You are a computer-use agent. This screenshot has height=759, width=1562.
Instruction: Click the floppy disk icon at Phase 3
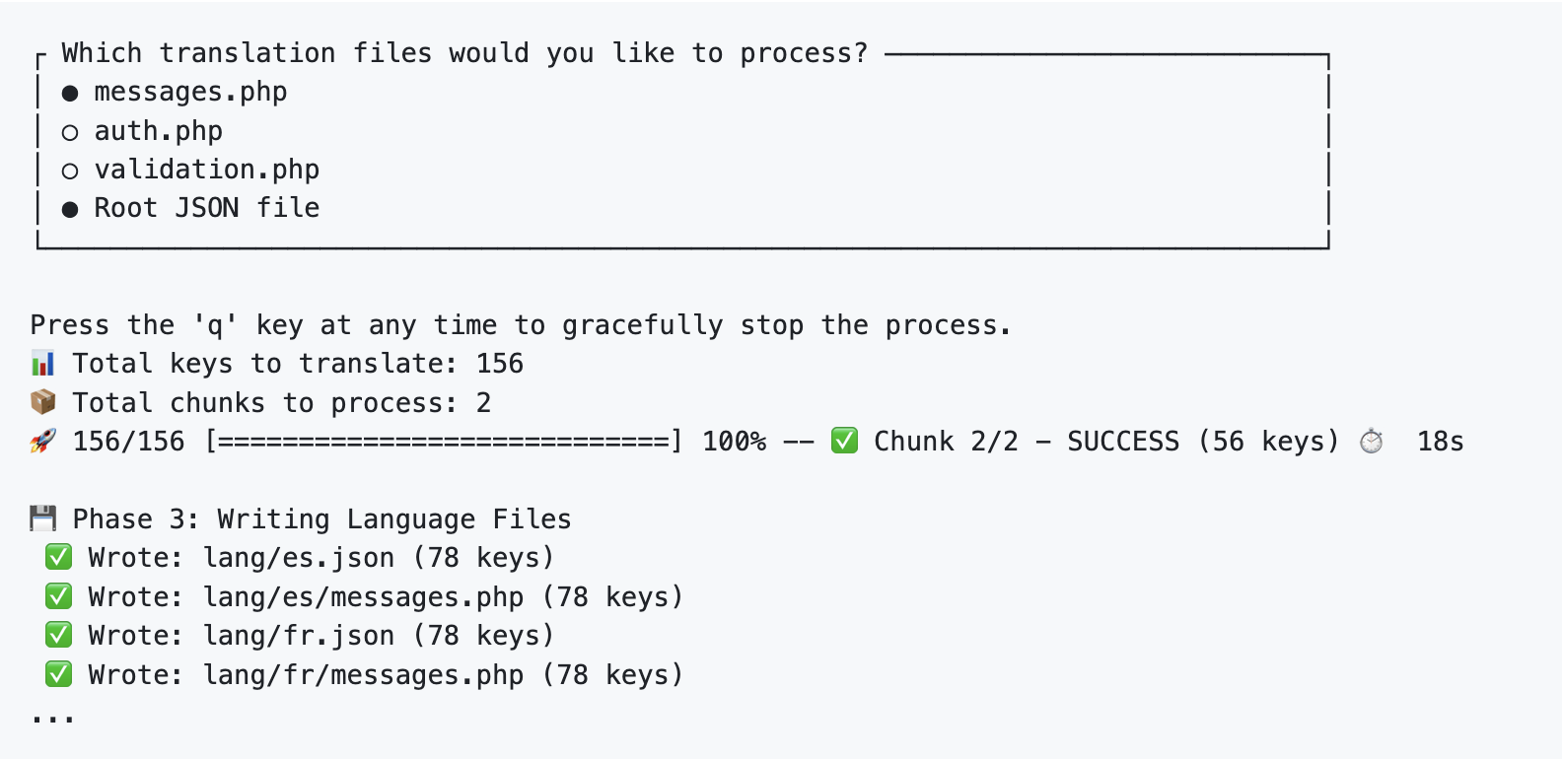[x=42, y=518]
